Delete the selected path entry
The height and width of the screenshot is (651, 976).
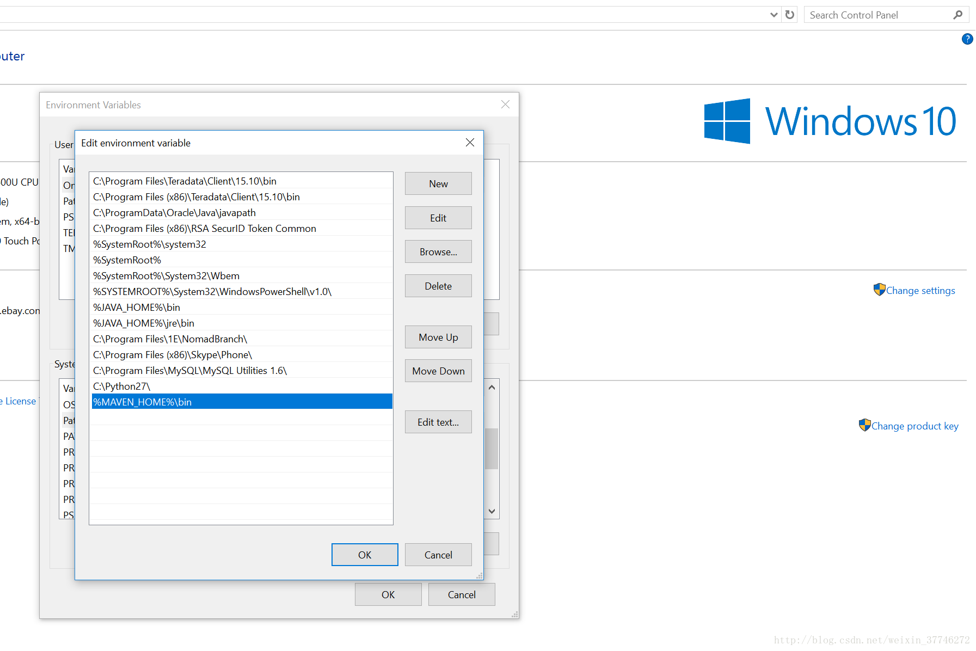(x=438, y=286)
